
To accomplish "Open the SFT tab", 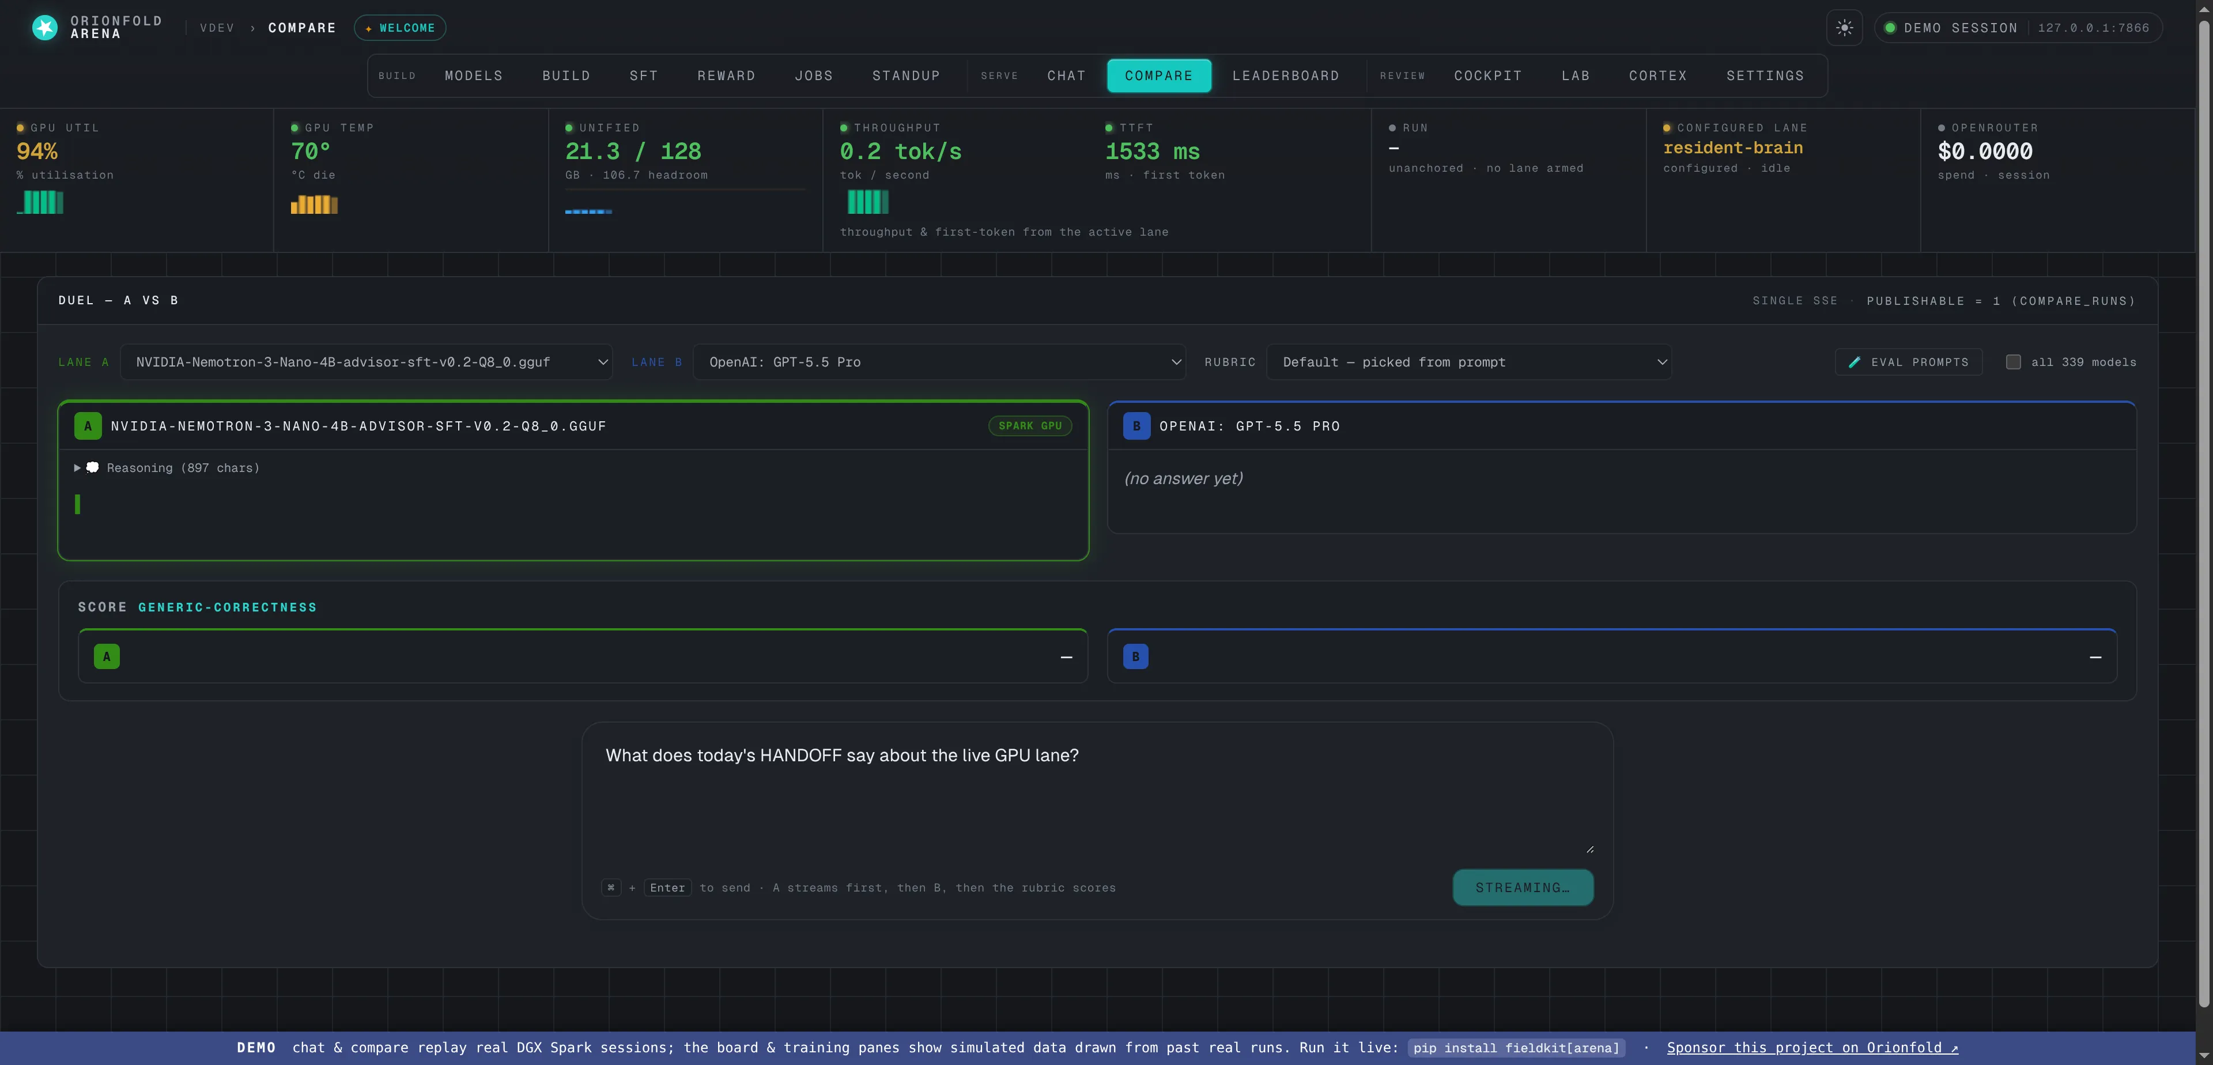I will (644, 75).
